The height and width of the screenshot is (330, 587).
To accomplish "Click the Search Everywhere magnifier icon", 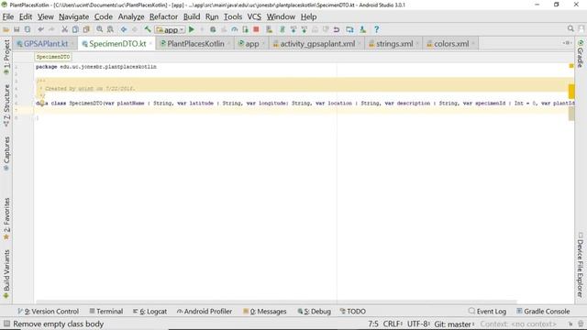I will click(570, 28).
